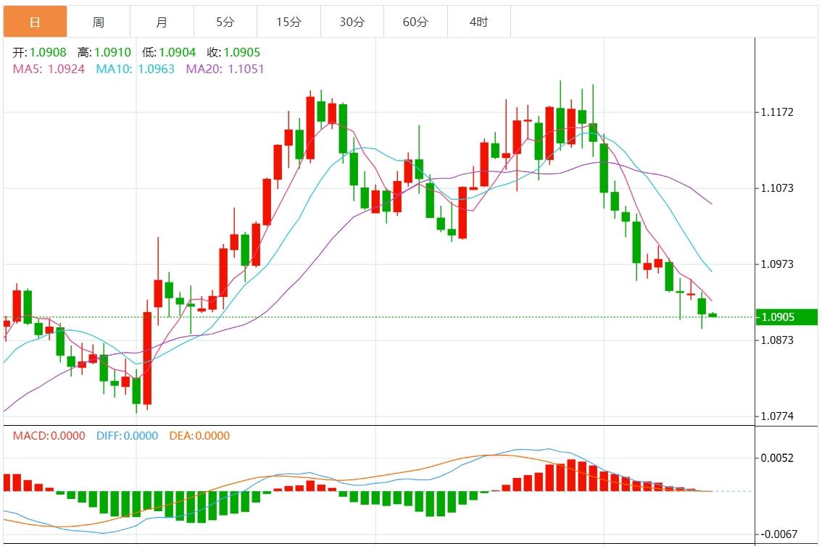822x546 pixels.
Task: Open the 月 monthly chart tab
Action: (x=162, y=22)
